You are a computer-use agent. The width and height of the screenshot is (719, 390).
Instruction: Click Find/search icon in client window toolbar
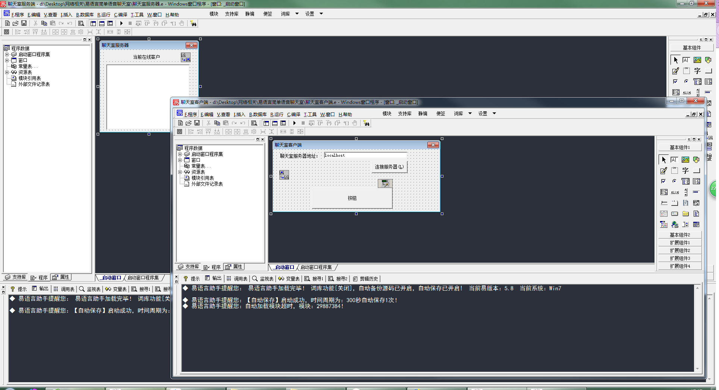pos(254,123)
